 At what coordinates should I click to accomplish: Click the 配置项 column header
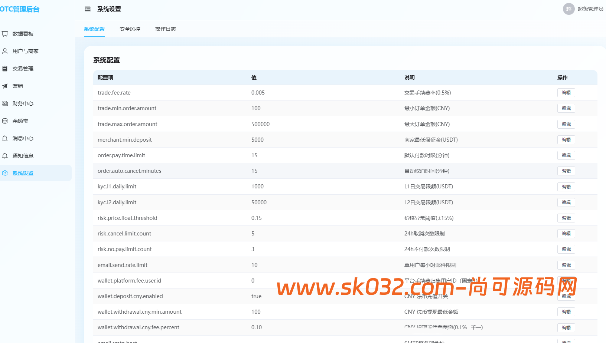105,77
